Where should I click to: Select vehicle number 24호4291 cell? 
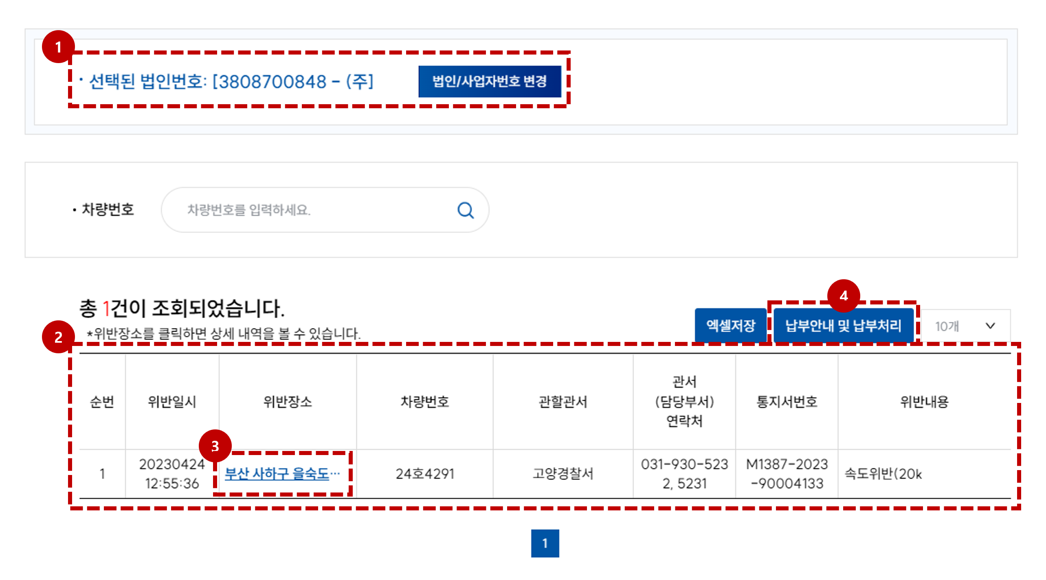pos(424,474)
